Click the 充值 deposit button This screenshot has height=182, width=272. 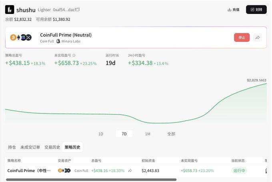coord(234,10)
